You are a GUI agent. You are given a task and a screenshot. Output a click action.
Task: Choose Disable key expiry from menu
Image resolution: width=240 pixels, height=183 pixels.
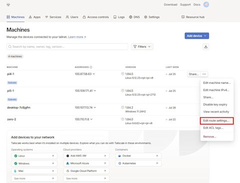pyautogui.click(x=215, y=104)
